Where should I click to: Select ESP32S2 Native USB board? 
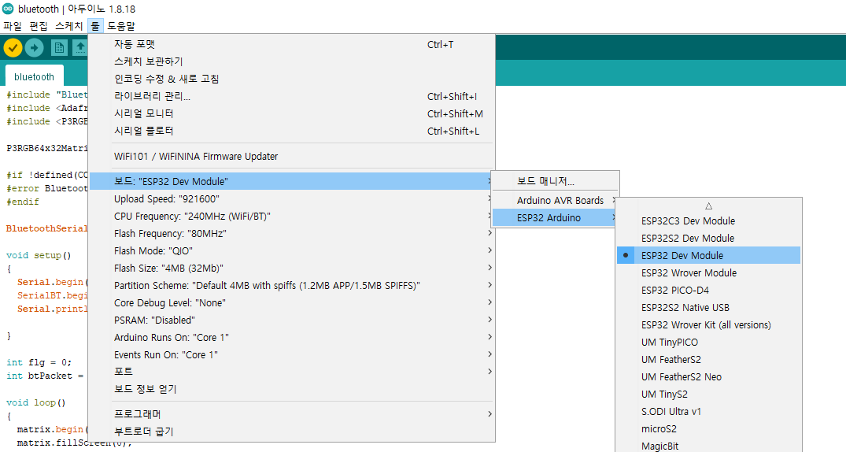tap(708, 307)
